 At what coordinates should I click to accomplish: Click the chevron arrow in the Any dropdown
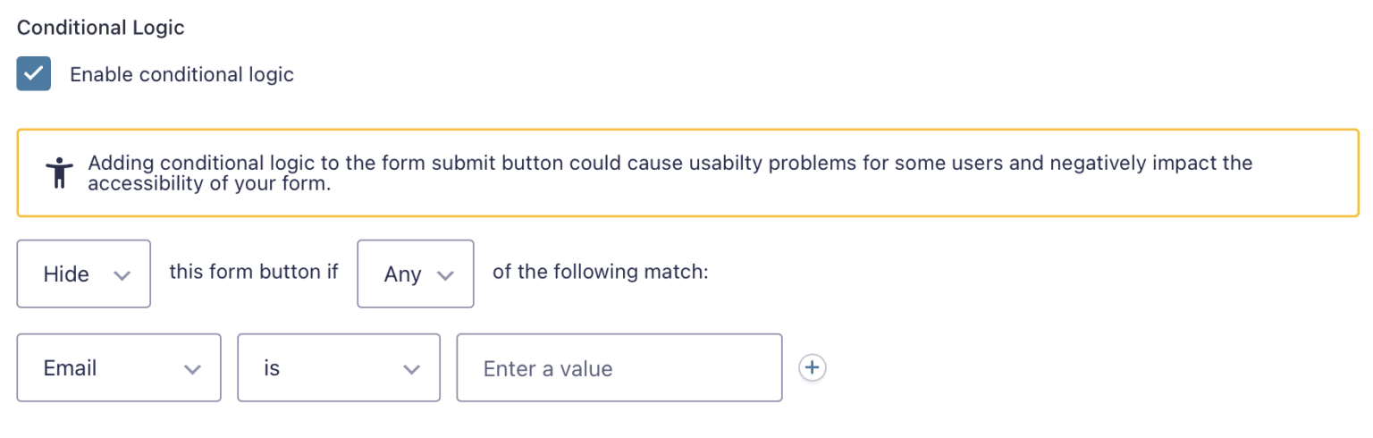click(445, 275)
